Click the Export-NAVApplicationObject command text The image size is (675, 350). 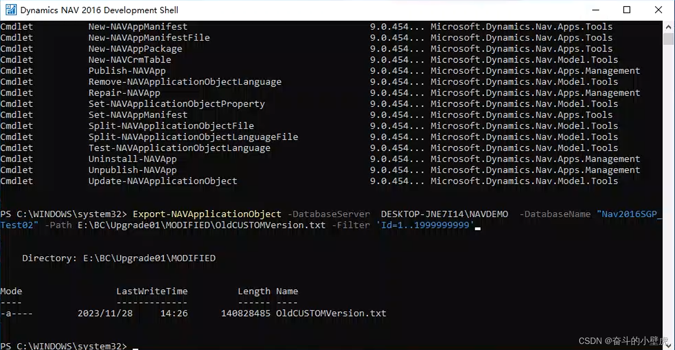click(207, 214)
